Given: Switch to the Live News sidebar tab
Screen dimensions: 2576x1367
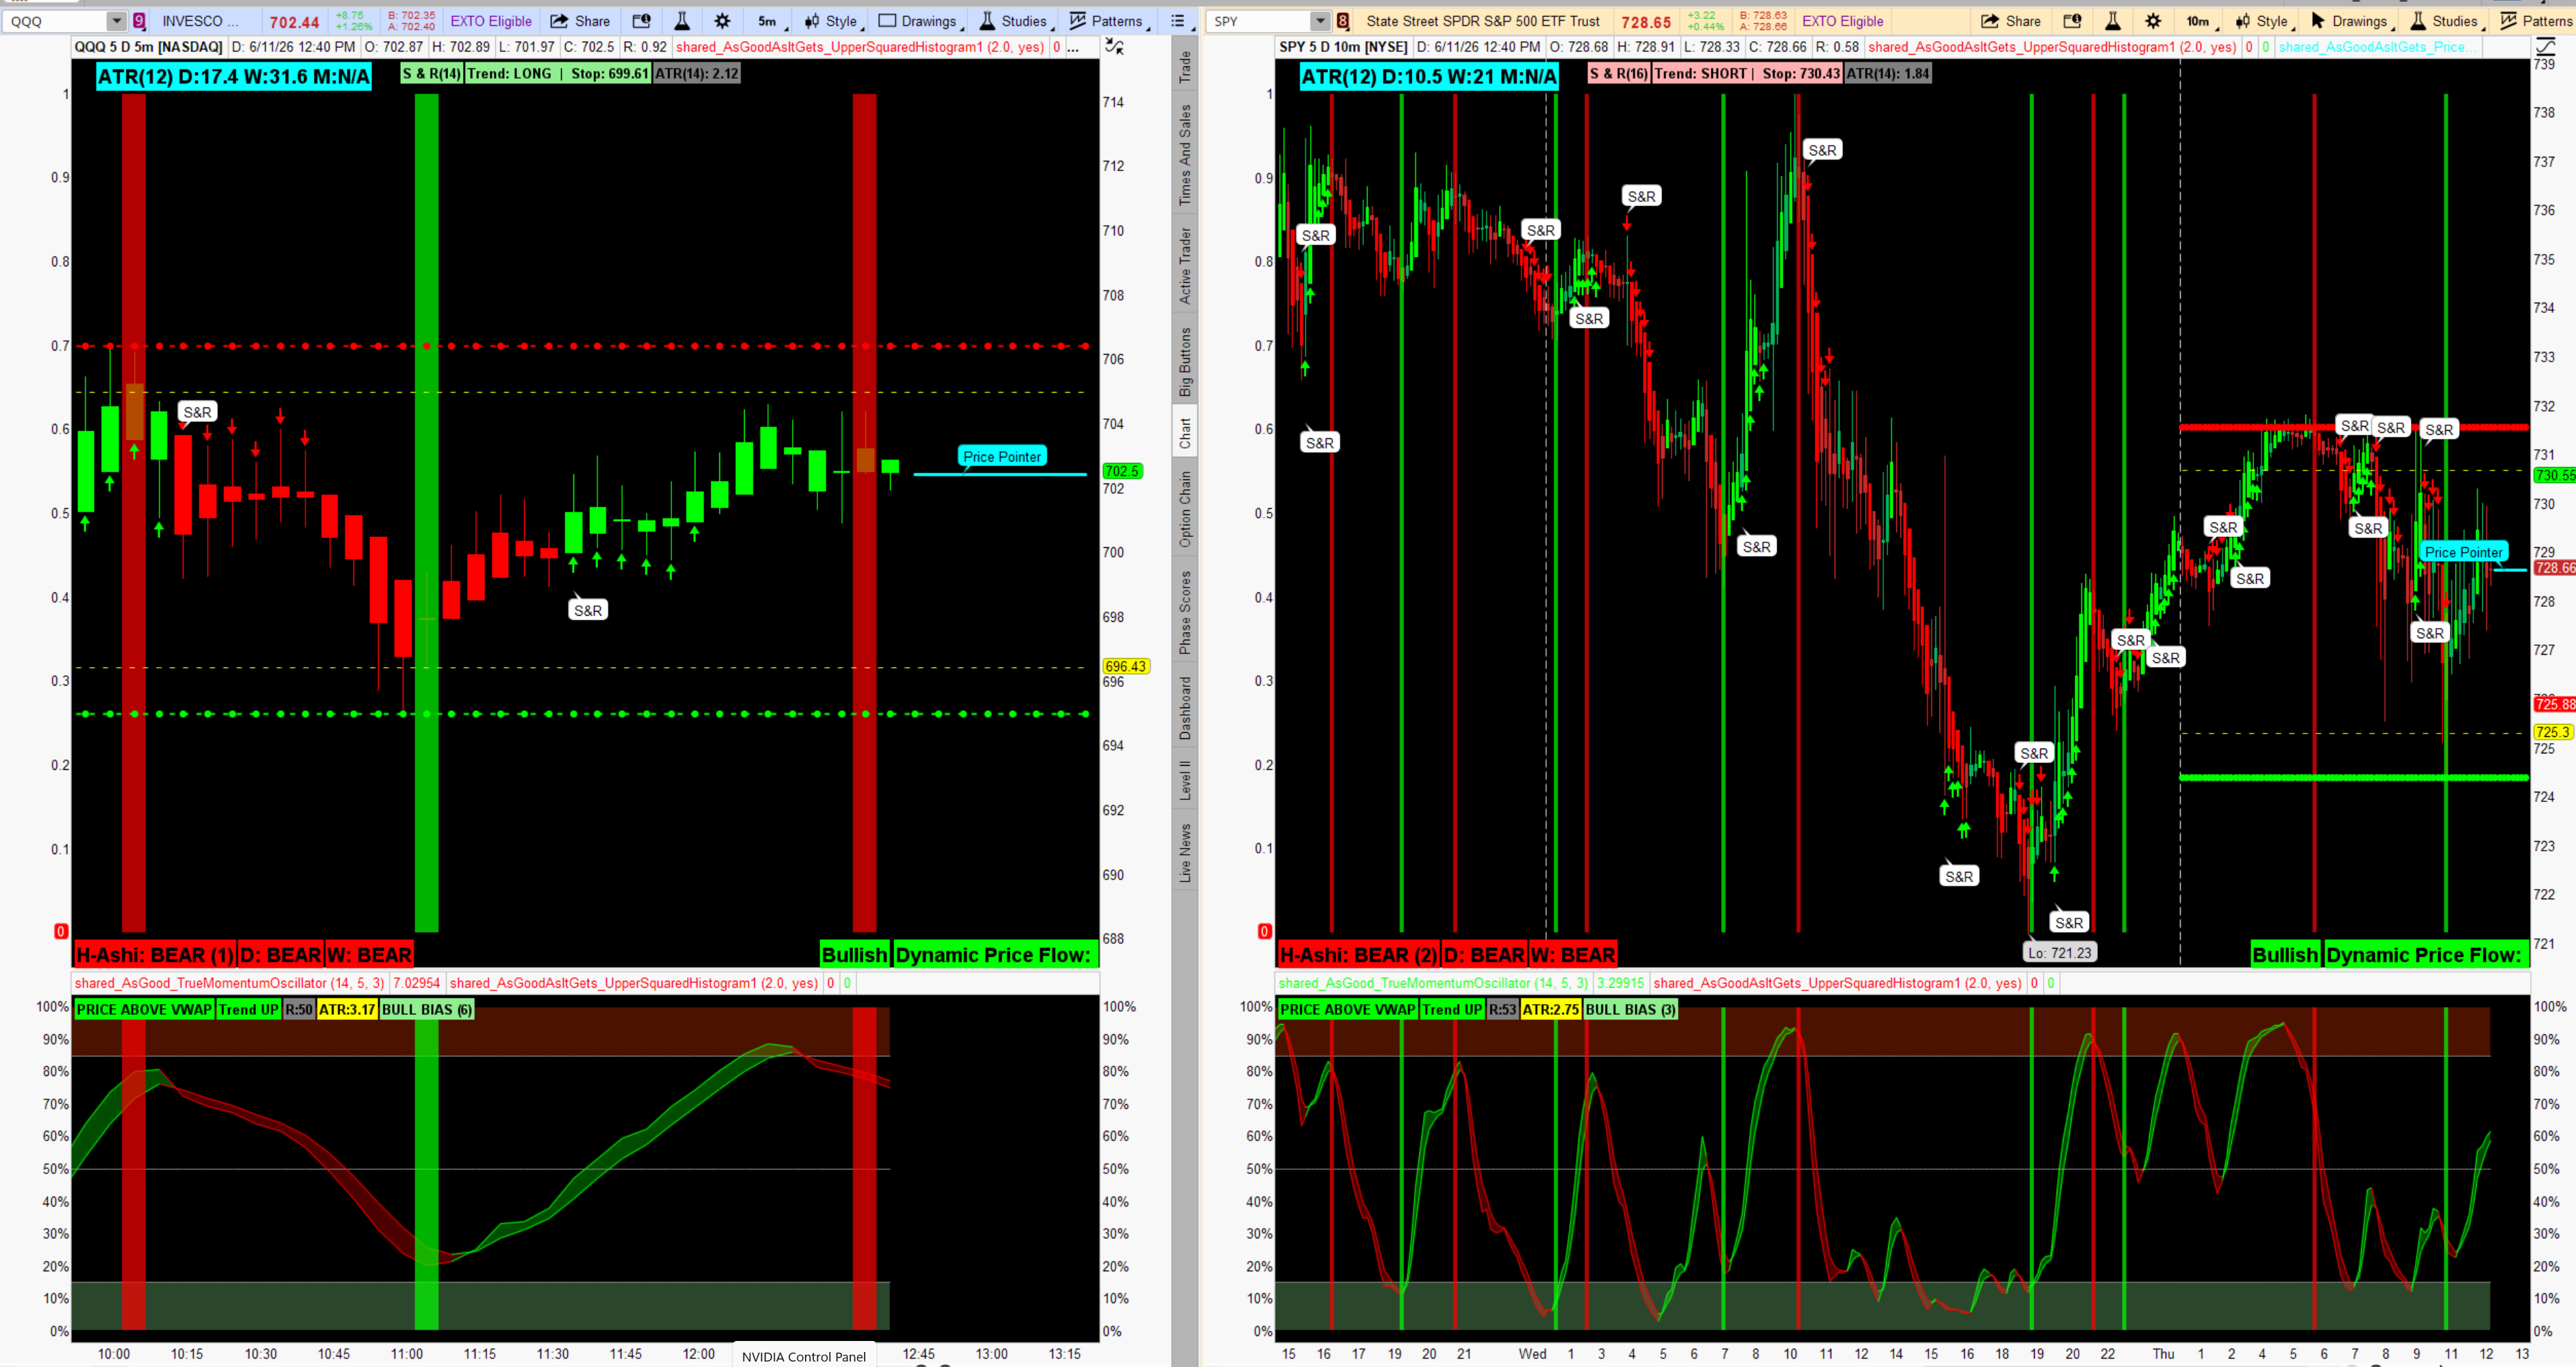Looking at the screenshot, I should [1185, 853].
